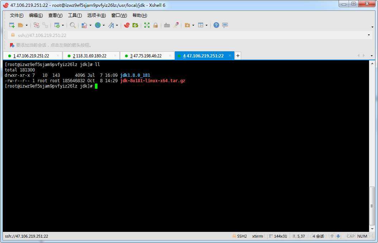Open the Help question mark icon
This screenshot has width=378, height=243.
point(216,25)
